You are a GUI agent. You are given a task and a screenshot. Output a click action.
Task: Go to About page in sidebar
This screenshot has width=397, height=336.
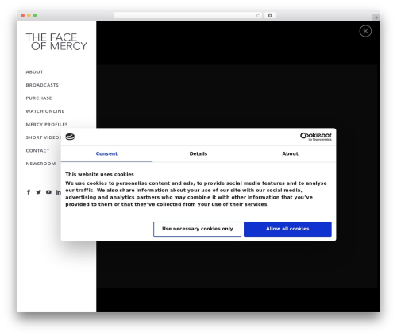tap(34, 72)
